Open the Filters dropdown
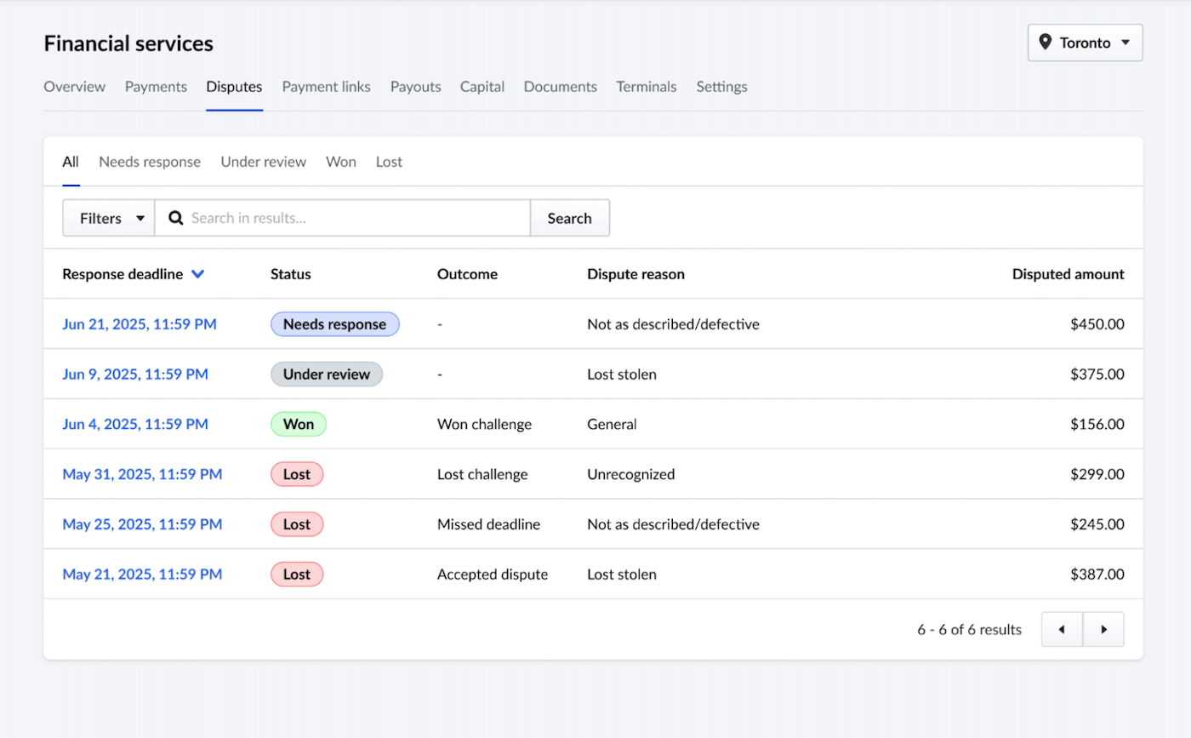Screen dimensions: 1191x738 tap(107, 218)
